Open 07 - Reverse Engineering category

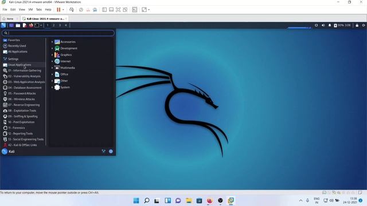click(24, 105)
